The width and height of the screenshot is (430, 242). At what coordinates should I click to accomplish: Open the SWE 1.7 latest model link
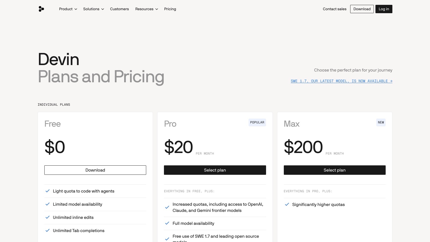pos(342,81)
